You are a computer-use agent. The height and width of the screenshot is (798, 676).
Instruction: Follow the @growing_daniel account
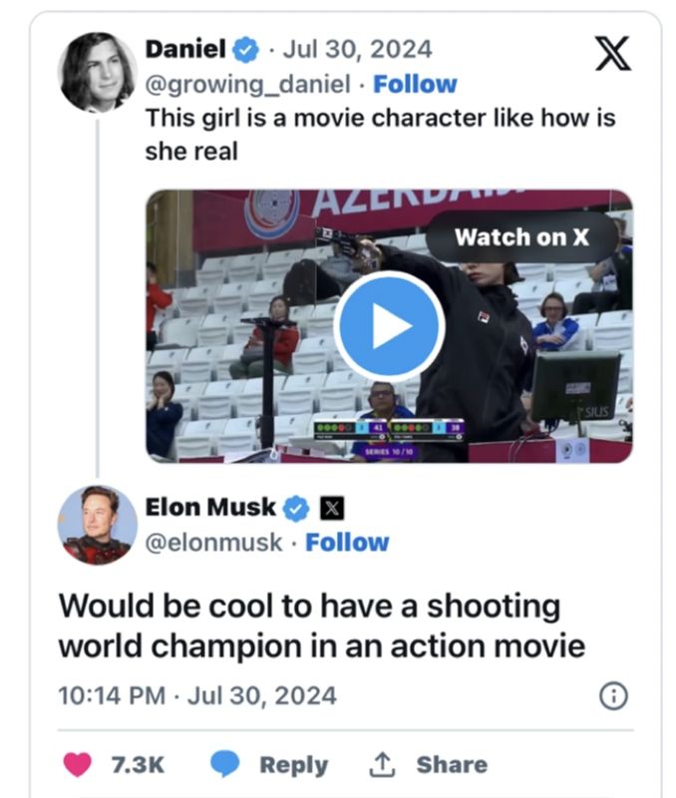[415, 84]
